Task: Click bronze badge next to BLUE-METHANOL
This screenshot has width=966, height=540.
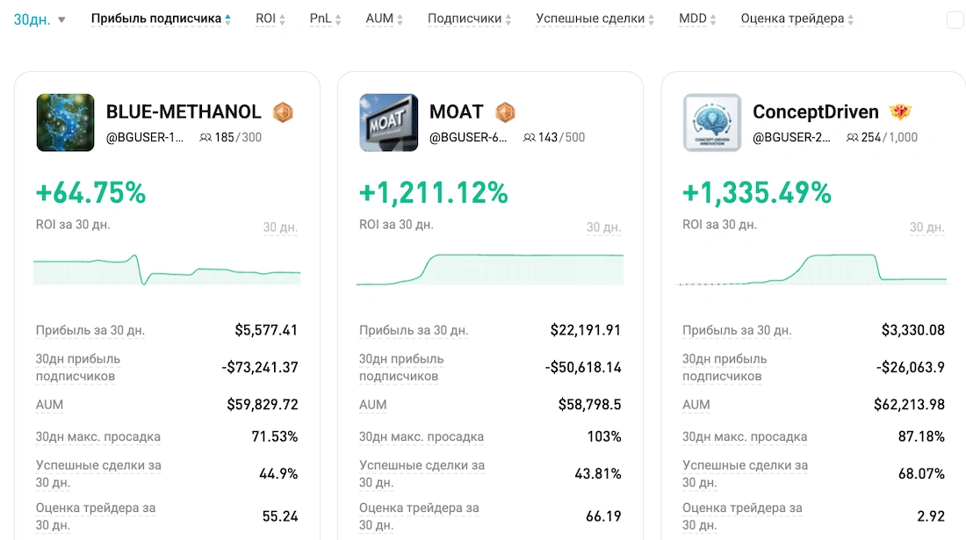Action: click(x=283, y=112)
